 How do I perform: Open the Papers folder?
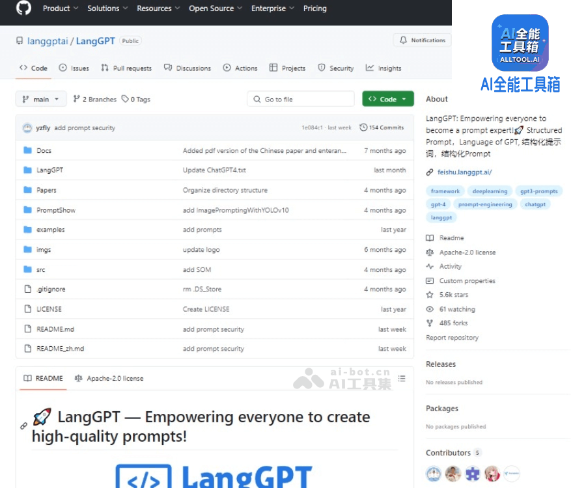[46, 190]
